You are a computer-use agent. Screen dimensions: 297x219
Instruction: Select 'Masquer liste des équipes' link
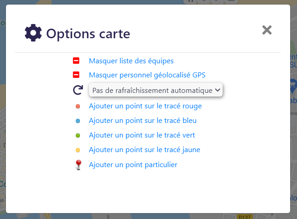pos(131,61)
